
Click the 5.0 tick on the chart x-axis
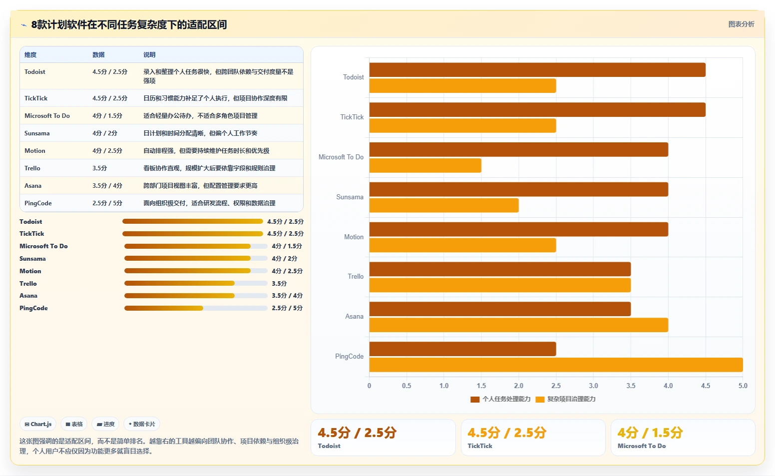[x=743, y=386]
